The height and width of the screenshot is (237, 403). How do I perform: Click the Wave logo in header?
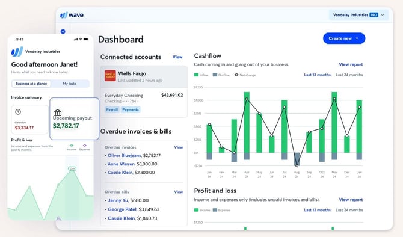[x=72, y=15]
